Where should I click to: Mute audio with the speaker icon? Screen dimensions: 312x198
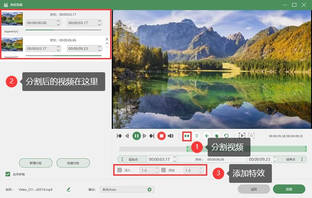[x=171, y=136]
